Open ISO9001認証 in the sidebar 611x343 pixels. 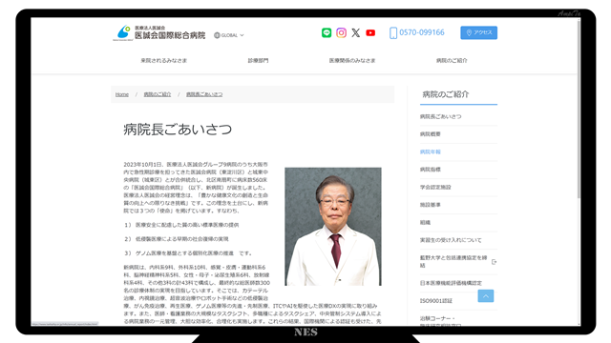pos(436,301)
